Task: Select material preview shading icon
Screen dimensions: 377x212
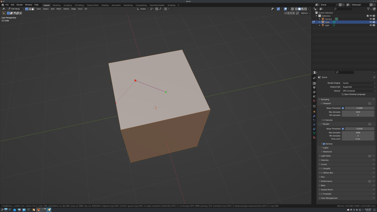Action: pos(302,9)
